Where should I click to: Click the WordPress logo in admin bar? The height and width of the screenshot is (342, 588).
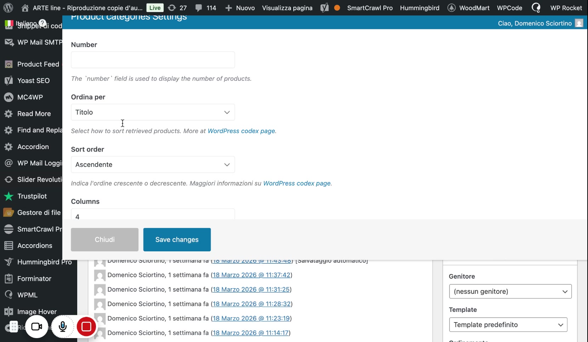click(x=8, y=8)
